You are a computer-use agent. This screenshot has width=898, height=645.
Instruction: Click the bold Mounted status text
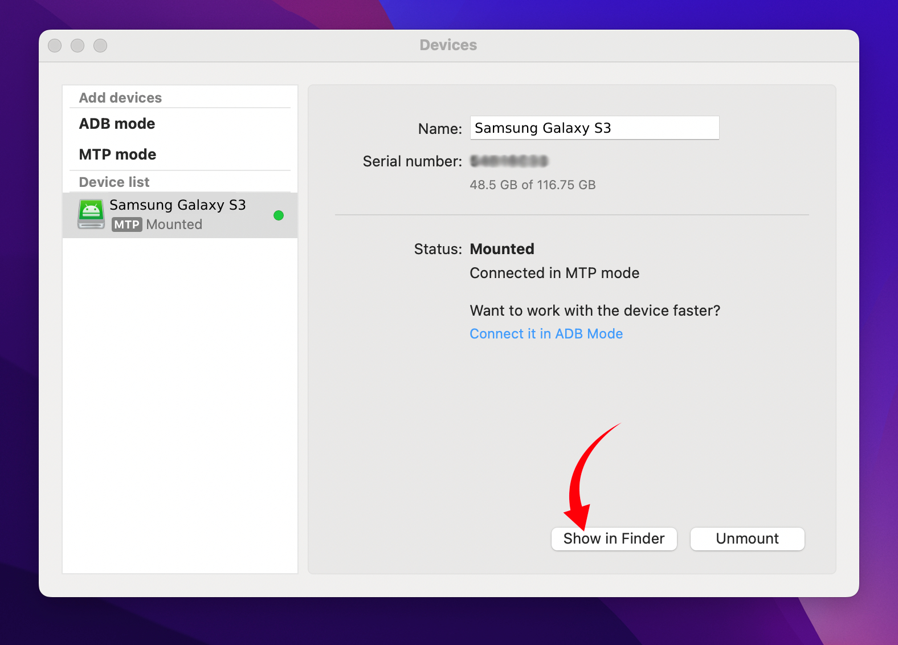click(502, 249)
